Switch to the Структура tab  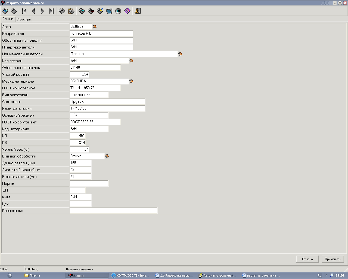24,19
